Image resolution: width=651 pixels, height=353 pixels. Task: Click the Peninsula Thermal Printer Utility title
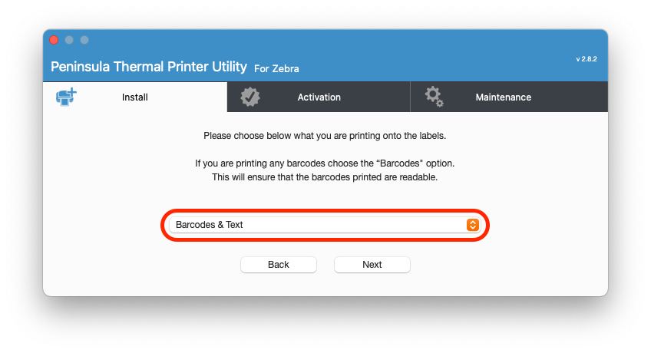tap(149, 66)
